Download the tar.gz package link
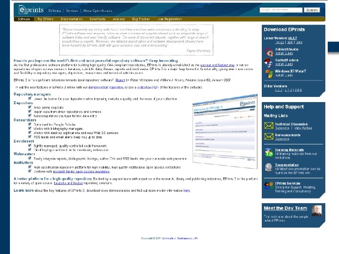The width and height of the screenshot is (339, 254). 280,42
